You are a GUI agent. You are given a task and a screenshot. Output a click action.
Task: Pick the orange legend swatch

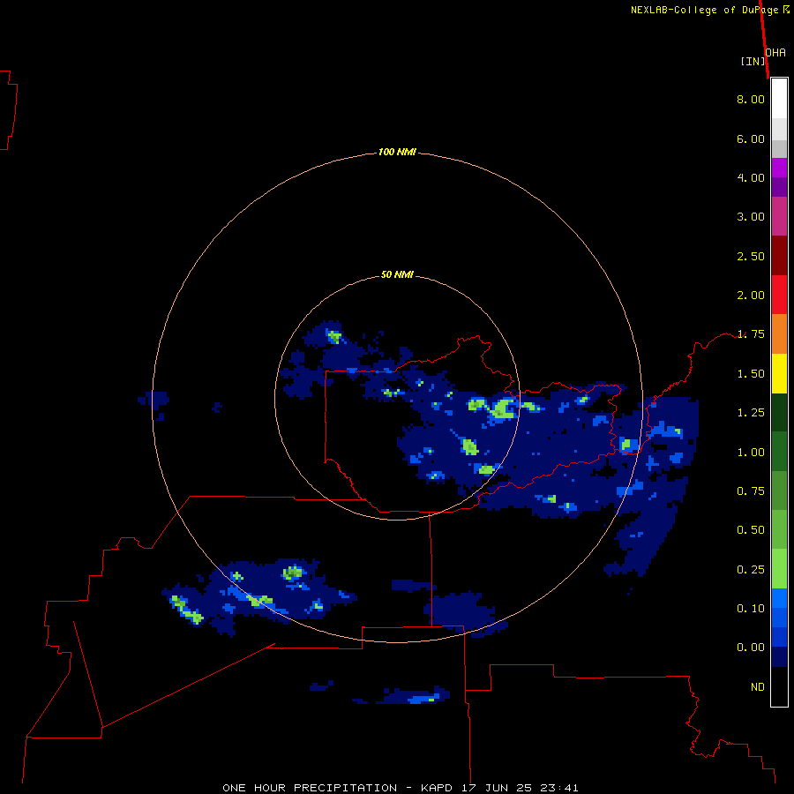tap(779, 333)
